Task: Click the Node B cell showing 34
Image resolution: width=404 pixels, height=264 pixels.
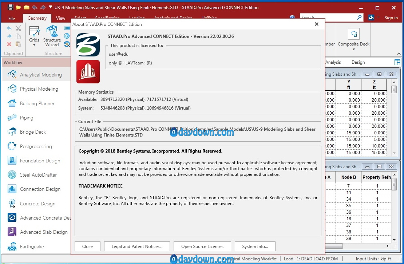Action: [x=349, y=199]
